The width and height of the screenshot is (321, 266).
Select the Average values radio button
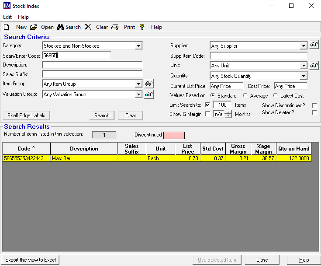[245, 96]
